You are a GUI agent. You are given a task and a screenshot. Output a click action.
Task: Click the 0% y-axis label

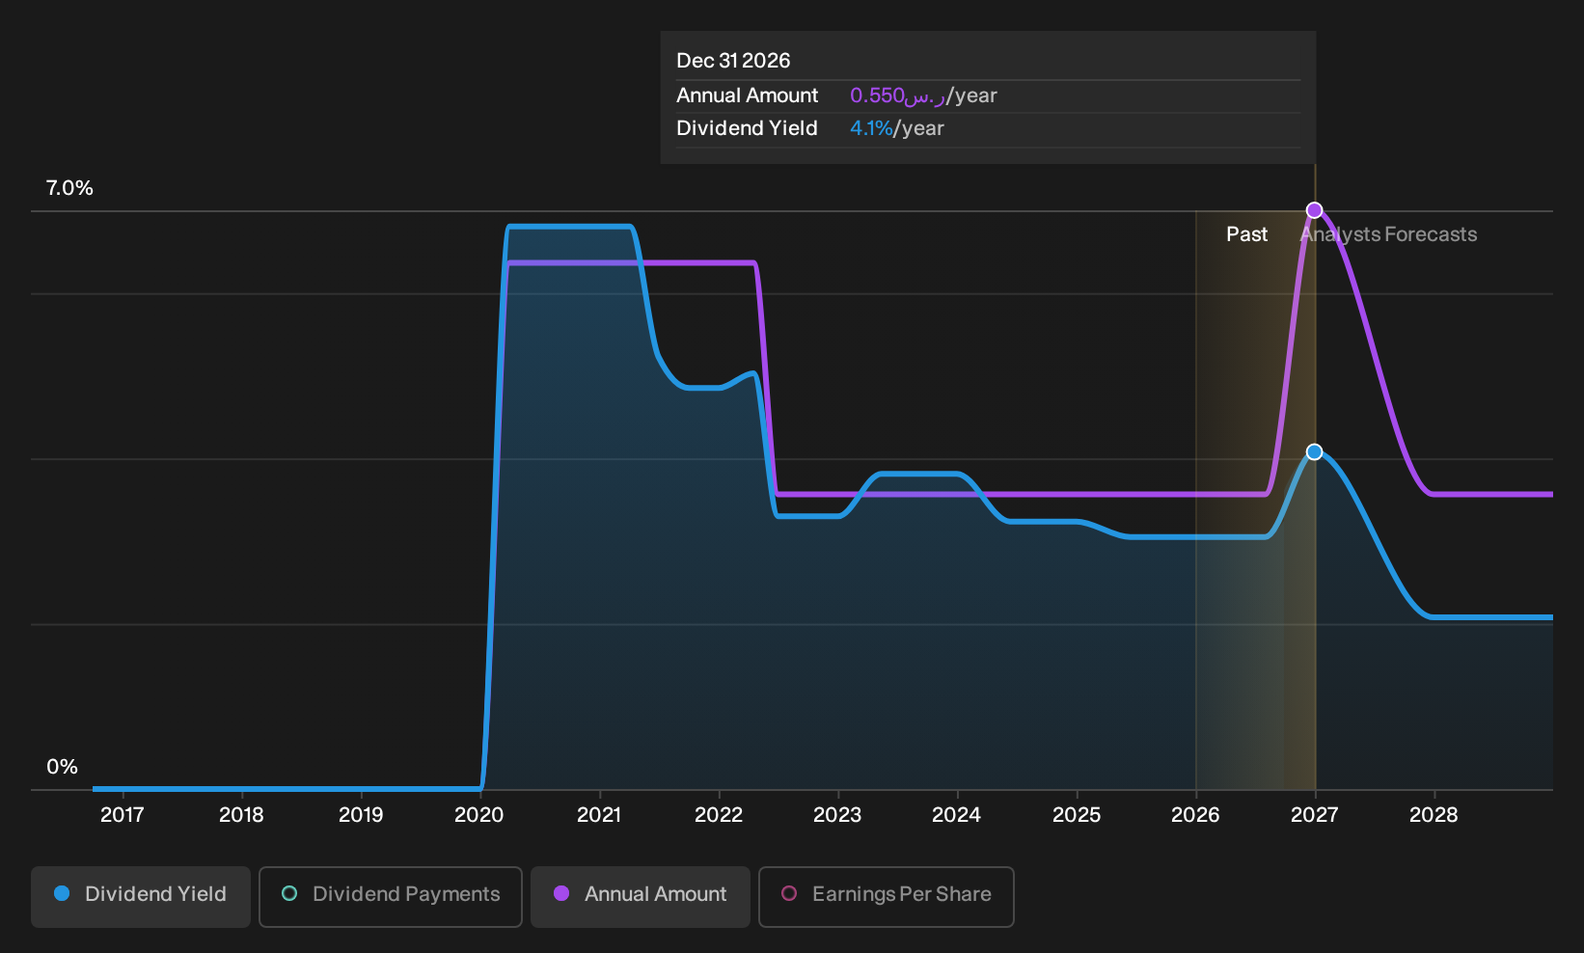tap(62, 767)
